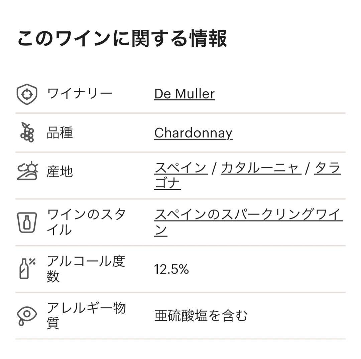Click the winery shield icon
The image size is (361, 359).
(x=27, y=94)
